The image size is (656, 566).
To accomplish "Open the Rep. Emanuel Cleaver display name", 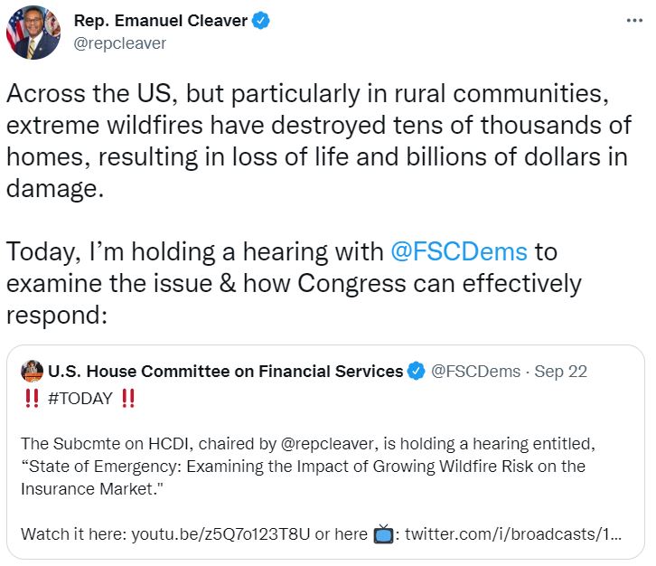I will (x=159, y=22).
